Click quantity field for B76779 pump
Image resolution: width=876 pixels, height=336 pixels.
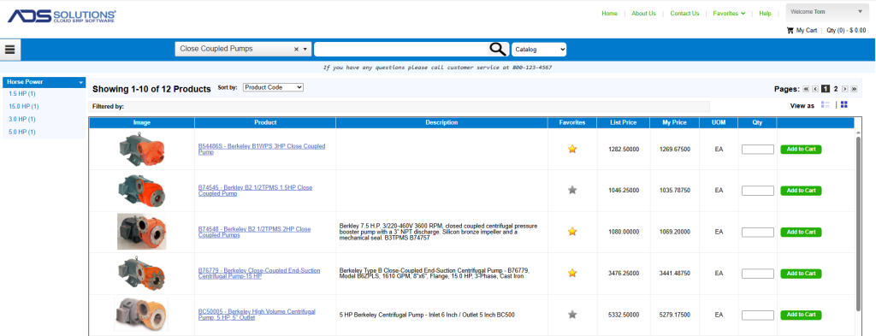click(x=758, y=274)
